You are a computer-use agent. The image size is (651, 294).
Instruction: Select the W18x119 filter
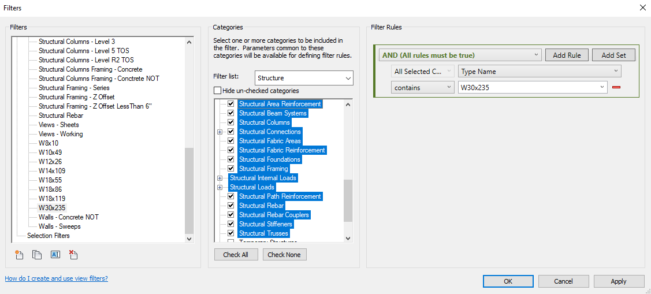53,199
